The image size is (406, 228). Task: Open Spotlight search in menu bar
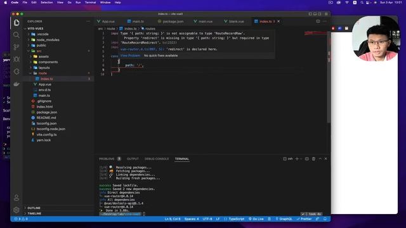[x=362, y=3]
